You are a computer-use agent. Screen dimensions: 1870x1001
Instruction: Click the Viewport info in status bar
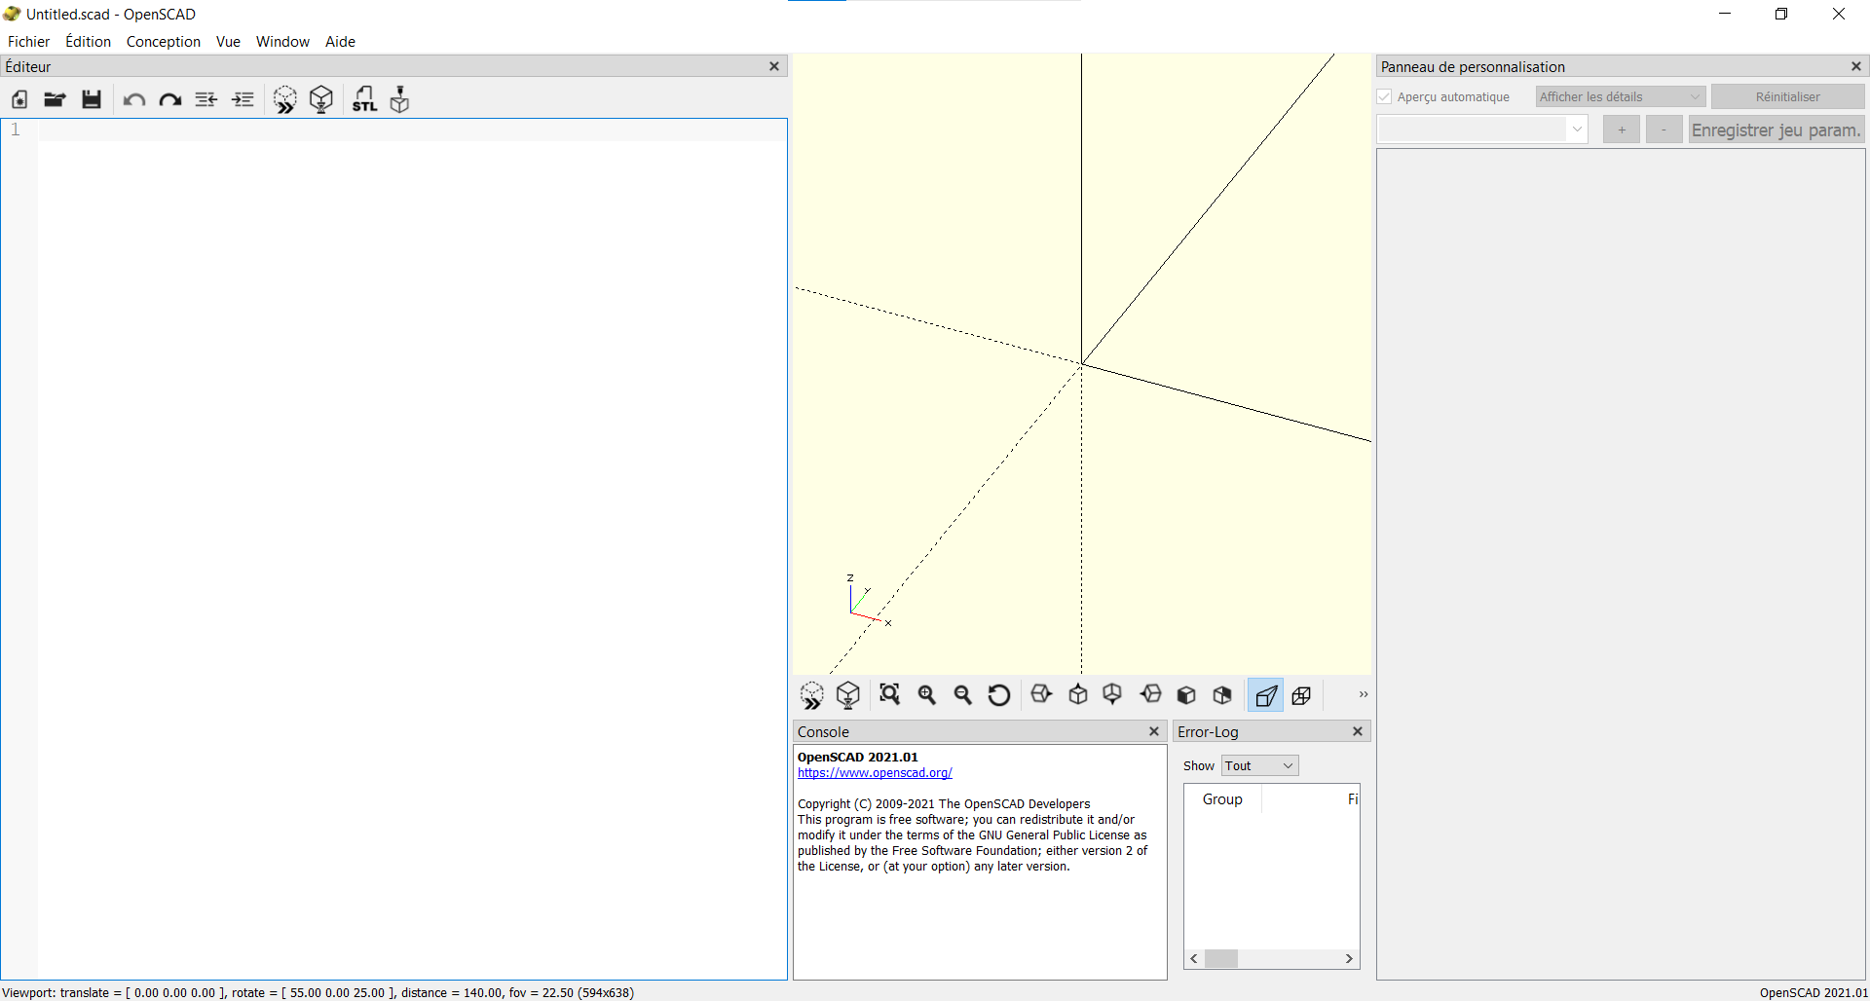coord(318,992)
